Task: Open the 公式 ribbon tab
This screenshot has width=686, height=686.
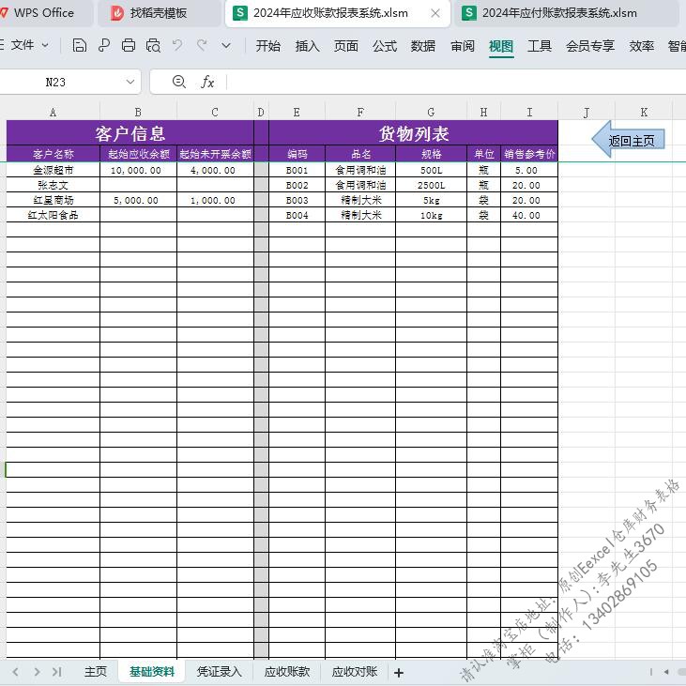Action: [x=385, y=46]
